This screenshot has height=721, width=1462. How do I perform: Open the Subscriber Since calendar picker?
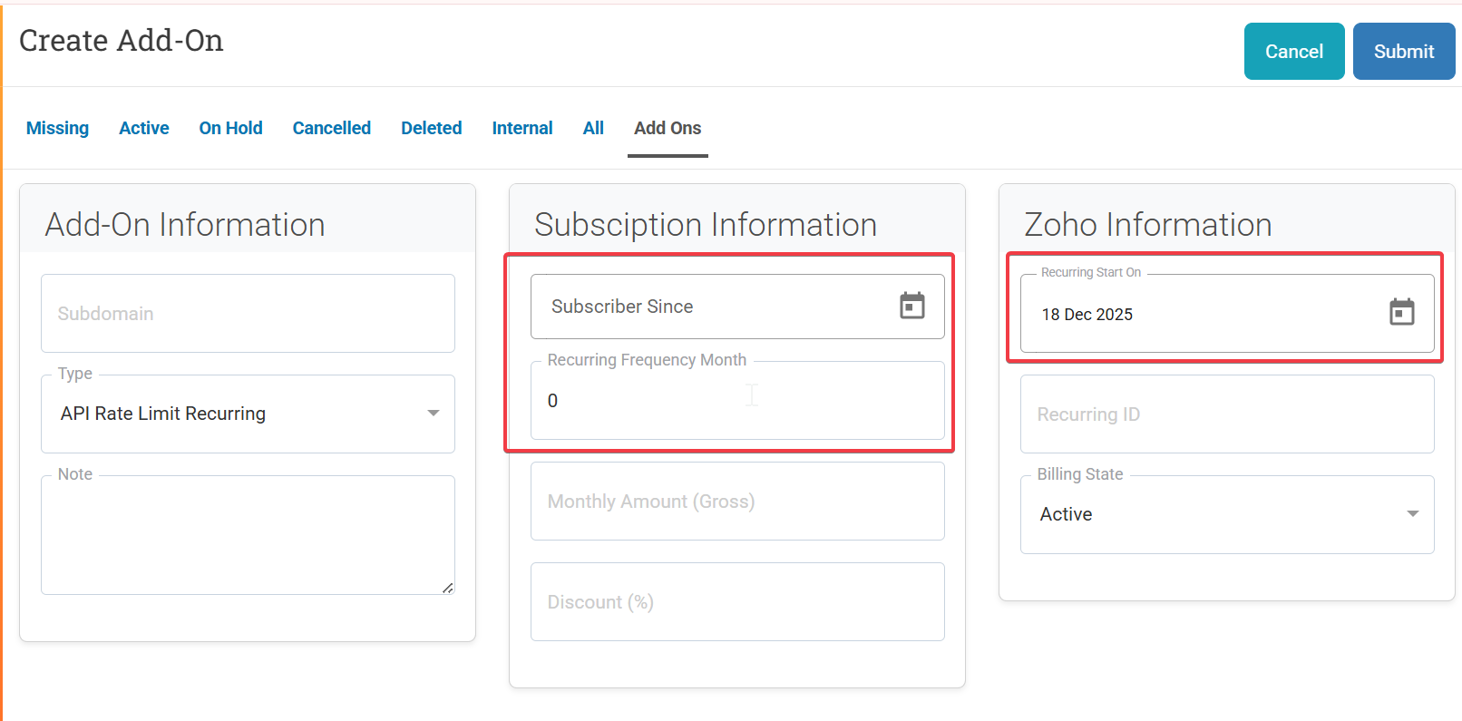pos(911,307)
